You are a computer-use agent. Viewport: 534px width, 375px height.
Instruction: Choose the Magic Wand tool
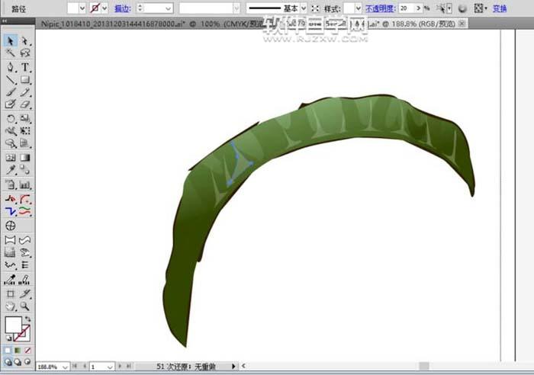coord(11,53)
